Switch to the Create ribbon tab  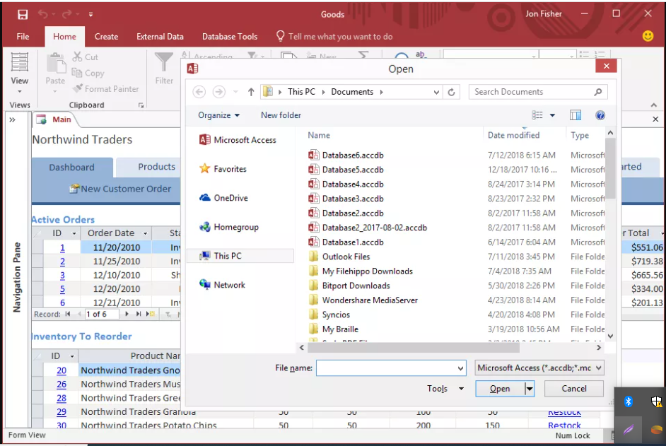tap(106, 37)
